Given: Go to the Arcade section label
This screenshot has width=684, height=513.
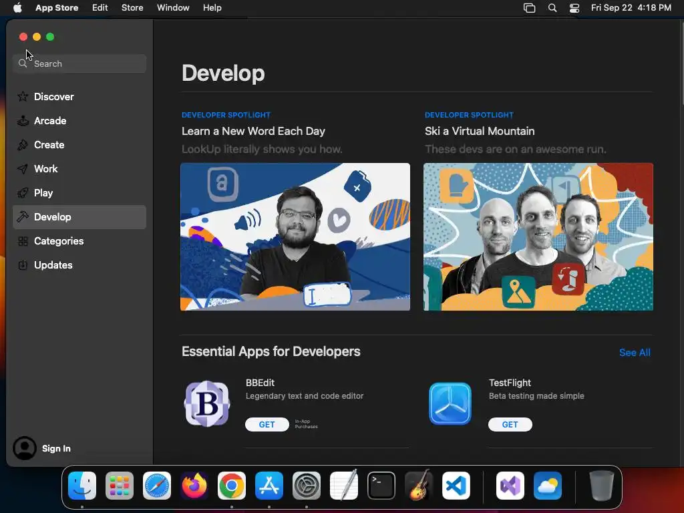Looking at the screenshot, I should 50,120.
